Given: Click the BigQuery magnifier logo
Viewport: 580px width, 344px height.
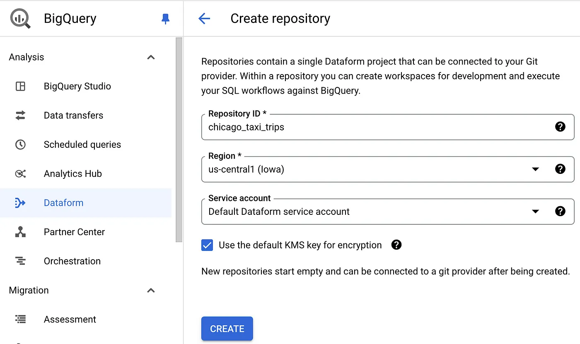Looking at the screenshot, I should pos(19,18).
